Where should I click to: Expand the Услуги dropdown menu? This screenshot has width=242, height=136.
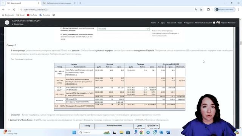pos(155,23)
